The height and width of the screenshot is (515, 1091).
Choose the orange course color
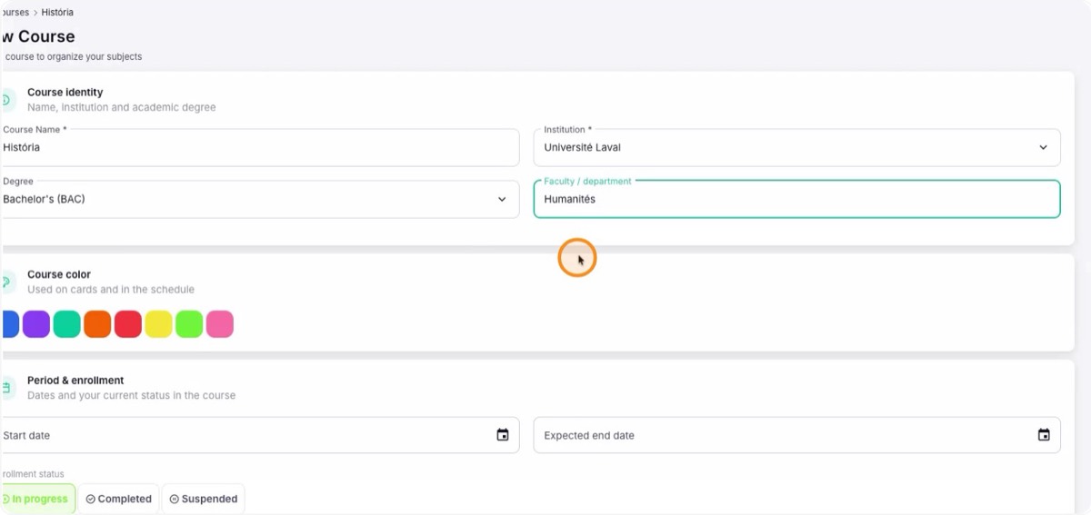(x=97, y=324)
